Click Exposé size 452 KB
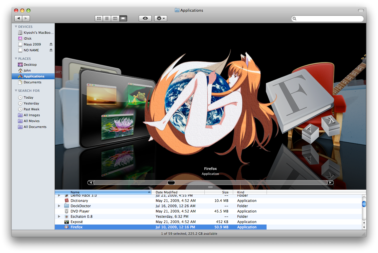 pos(222,222)
